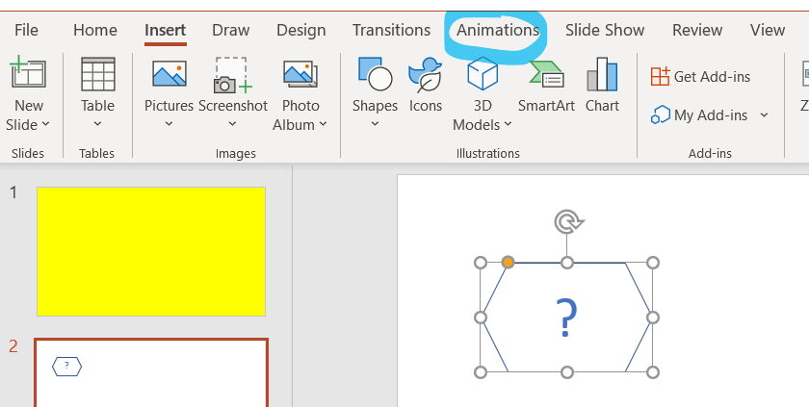Open the Design tab
The width and height of the screenshot is (809, 407).
(300, 30)
